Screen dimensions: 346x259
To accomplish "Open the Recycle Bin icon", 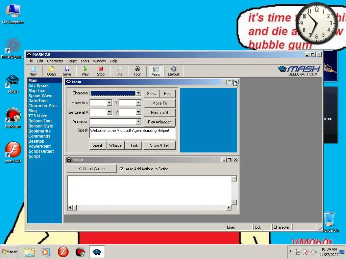I will coord(330,222).
